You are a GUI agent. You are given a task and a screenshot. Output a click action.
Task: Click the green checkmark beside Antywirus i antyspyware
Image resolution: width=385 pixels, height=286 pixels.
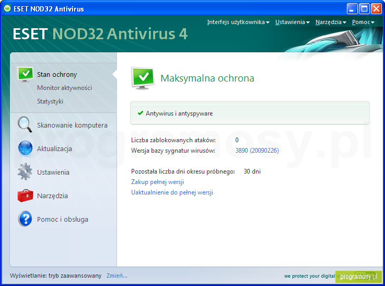coord(141,113)
